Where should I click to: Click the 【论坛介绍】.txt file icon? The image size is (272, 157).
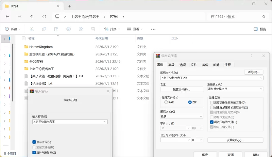pos(26,83)
